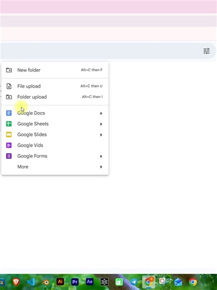Screen dimensions: 217x290
Task: Open Telegram from the taskbar
Action: click(134, 282)
